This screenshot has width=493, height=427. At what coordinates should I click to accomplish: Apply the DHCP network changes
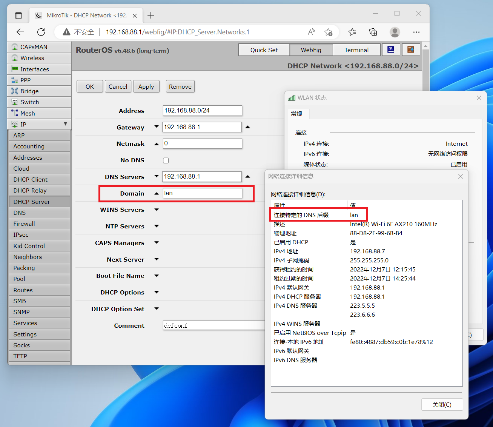pos(146,86)
